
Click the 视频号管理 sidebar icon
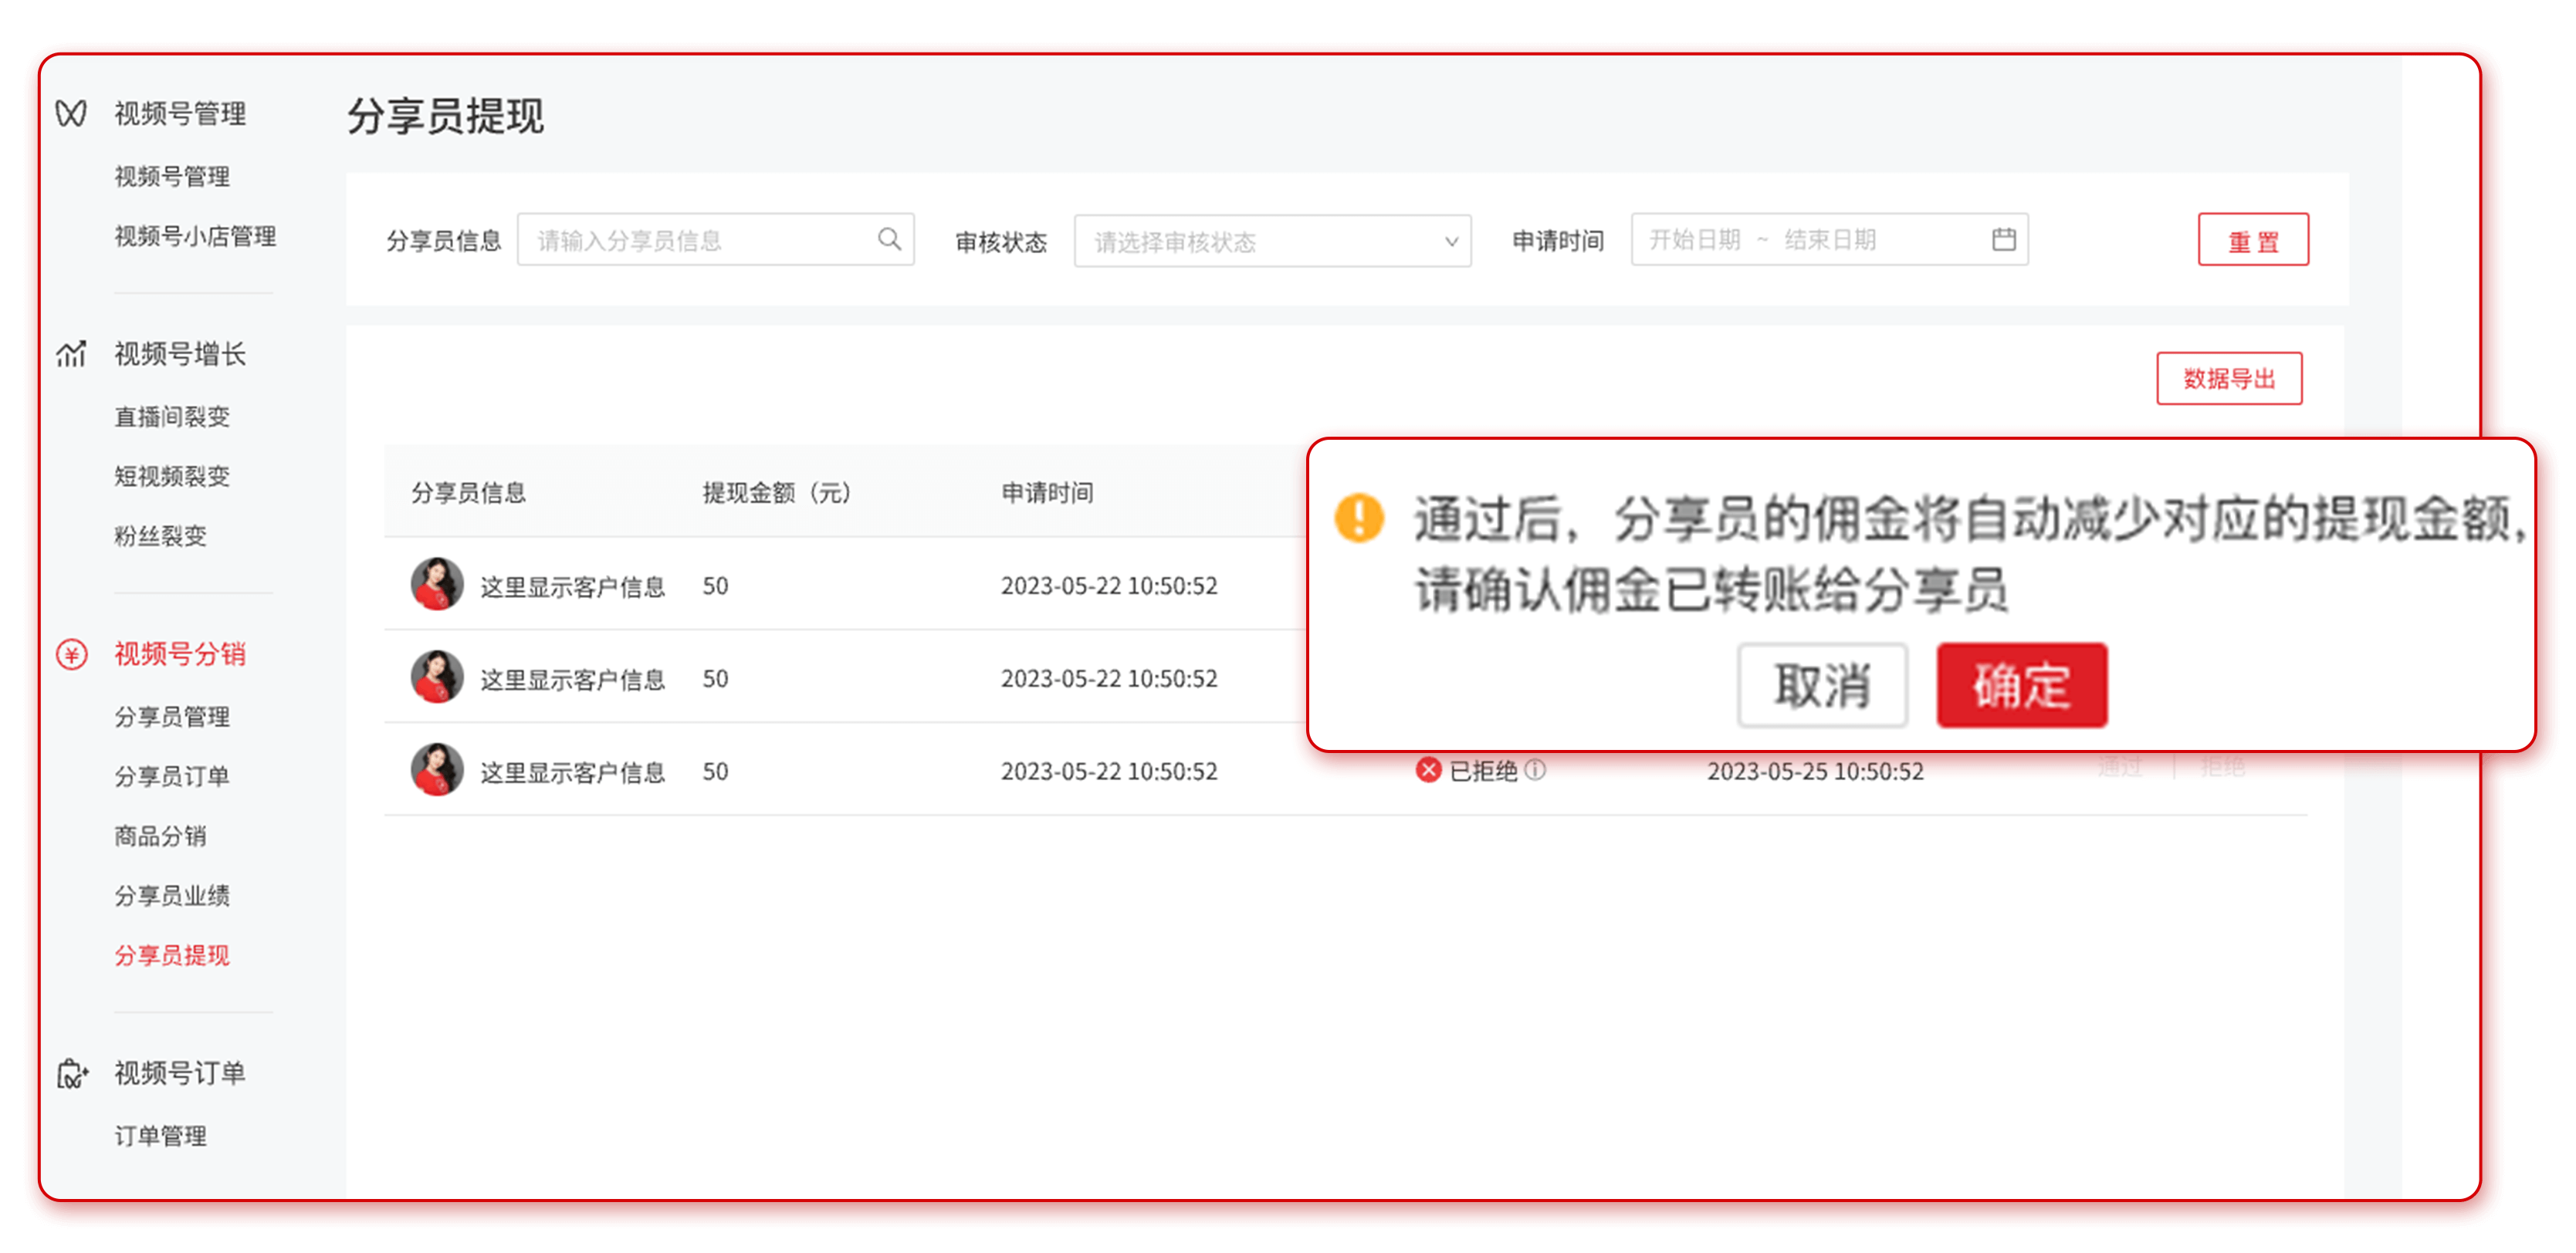pos(72,113)
